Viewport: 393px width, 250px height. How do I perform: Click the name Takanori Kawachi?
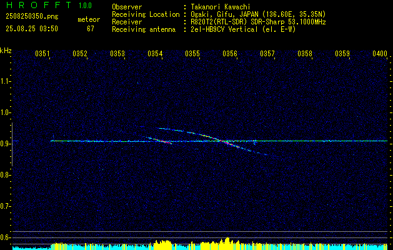coord(221,7)
